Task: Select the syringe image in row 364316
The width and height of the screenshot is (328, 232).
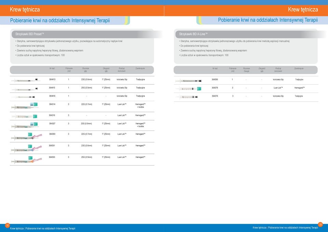Action: pyautogui.click(x=25, y=116)
